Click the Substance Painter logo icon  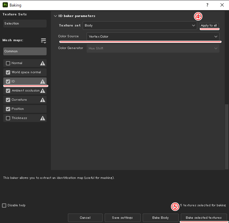pyautogui.click(x=5, y=5)
